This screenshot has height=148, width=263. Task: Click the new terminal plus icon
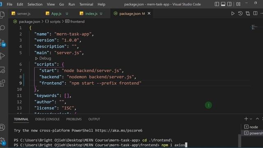pos(246,119)
